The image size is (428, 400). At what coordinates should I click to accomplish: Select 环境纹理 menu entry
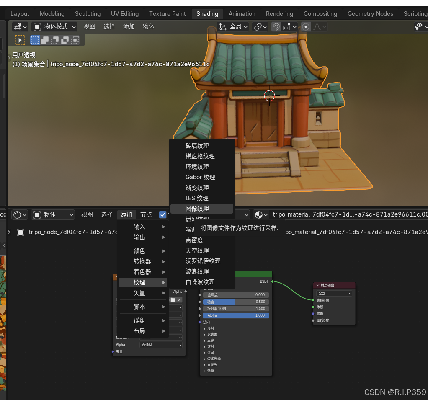point(202,167)
